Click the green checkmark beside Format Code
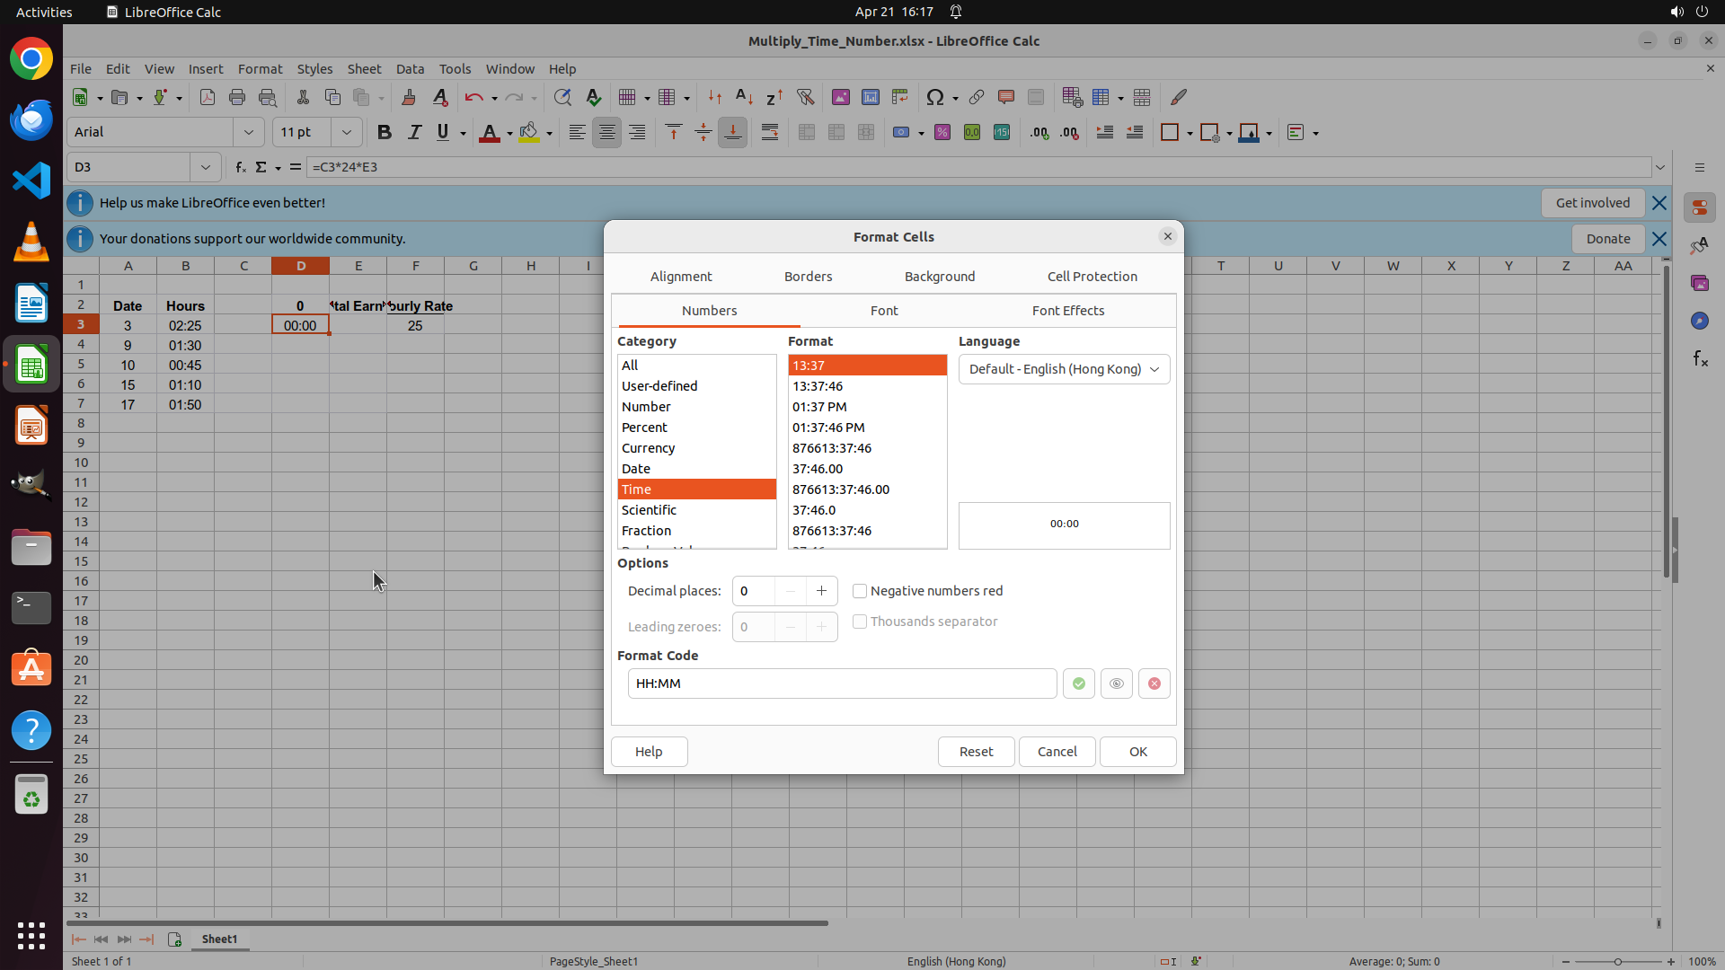The image size is (1725, 970). click(1078, 683)
